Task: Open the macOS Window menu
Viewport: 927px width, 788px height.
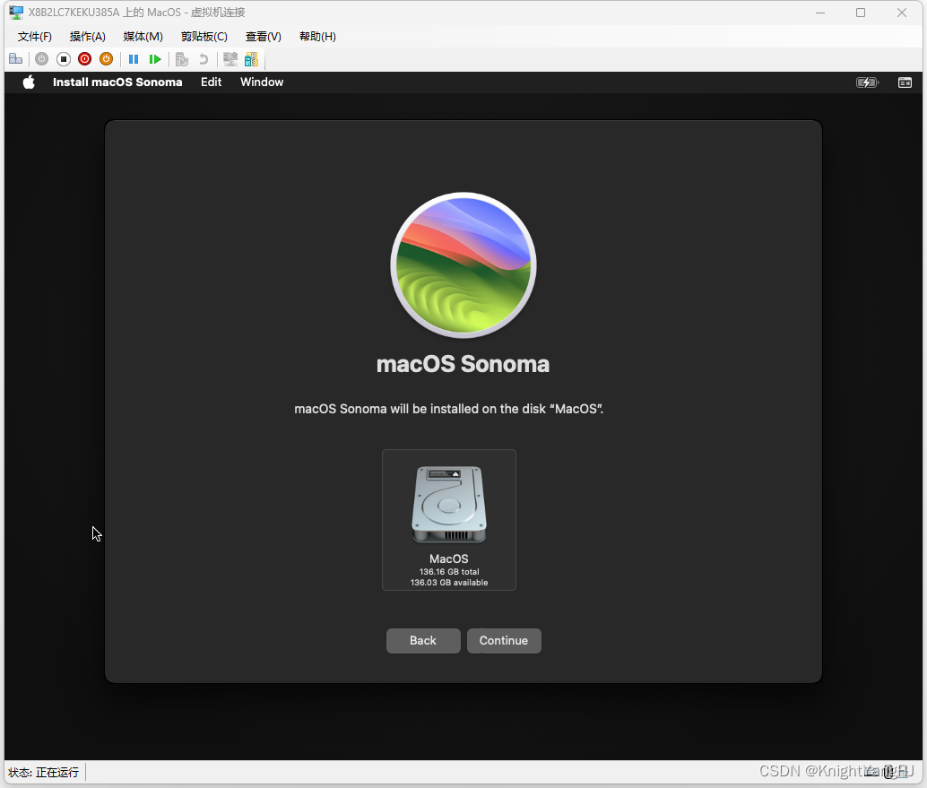Action: click(262, 82)
